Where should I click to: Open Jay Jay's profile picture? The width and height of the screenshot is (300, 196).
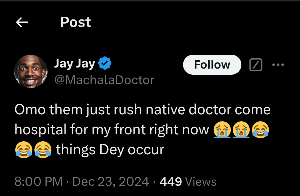click(31, 71)
